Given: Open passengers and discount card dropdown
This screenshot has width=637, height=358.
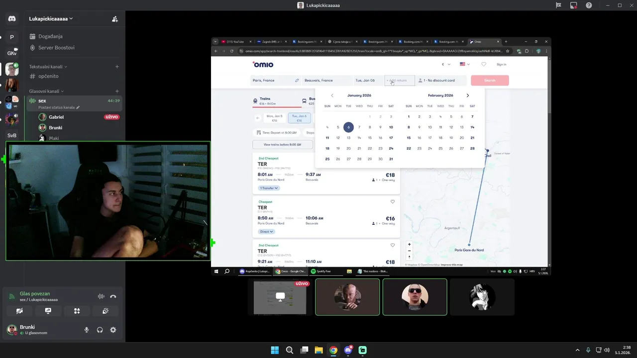Looking at the screenshot, I should [x=441, y=80].
